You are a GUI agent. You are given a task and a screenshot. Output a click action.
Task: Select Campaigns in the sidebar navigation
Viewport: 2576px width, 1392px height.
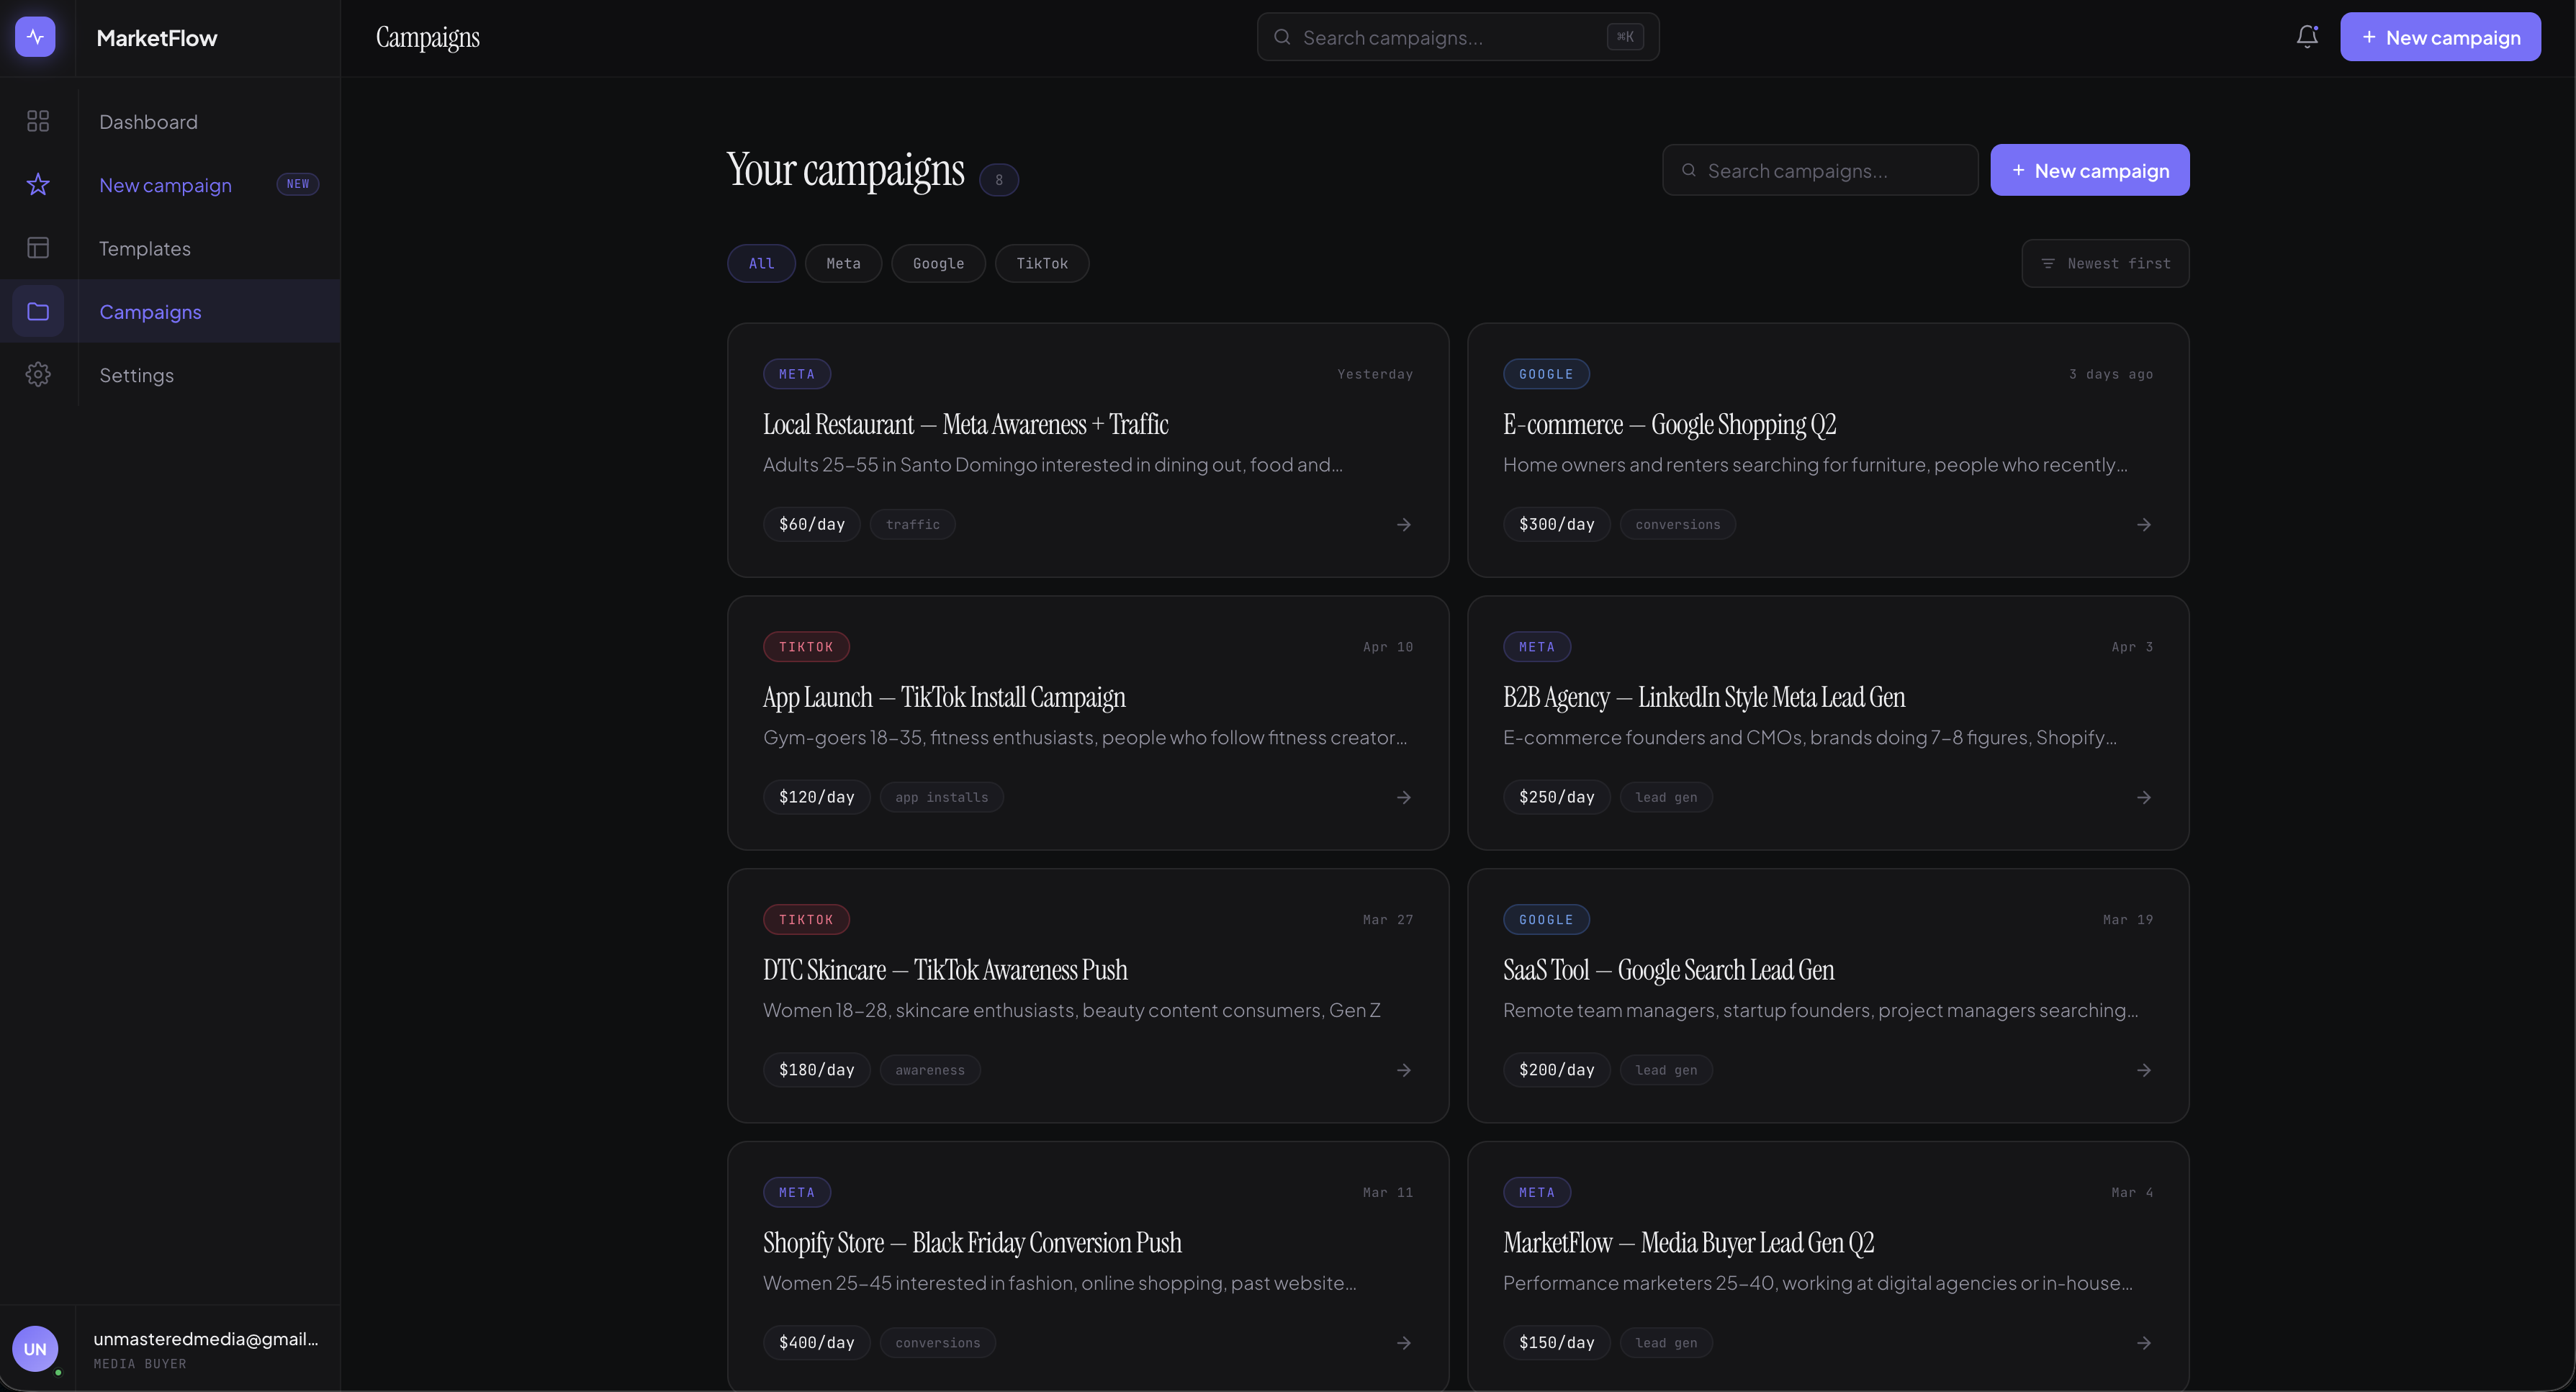150,311
